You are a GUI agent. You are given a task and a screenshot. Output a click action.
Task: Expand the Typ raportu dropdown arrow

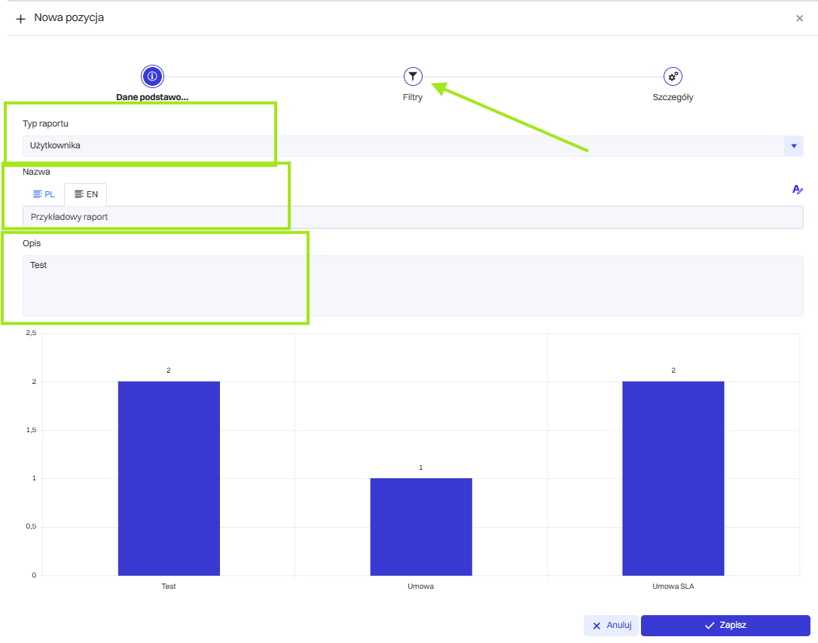tap(793, 146)
